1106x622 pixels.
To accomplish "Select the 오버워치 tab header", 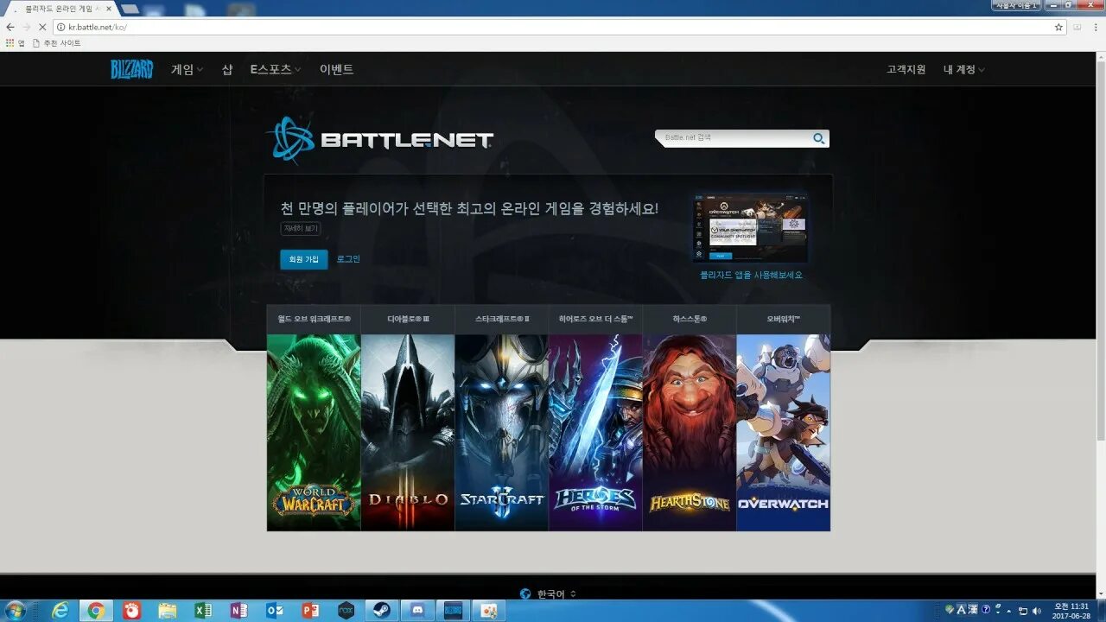I will pyautogui.click(x=784, y=319).
